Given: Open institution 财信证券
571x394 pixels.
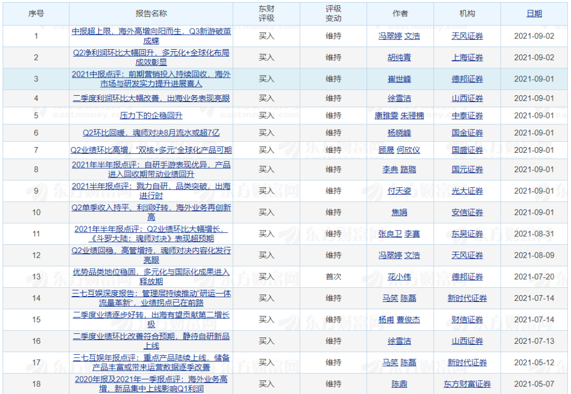Looking at the screenshot, I should (467, 320).
